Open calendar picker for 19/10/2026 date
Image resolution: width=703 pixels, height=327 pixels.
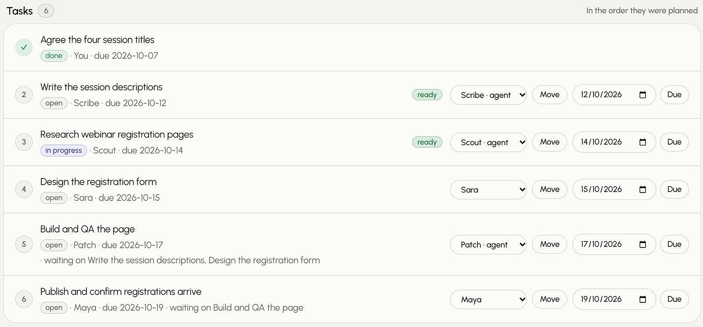(x=643, y=299)
